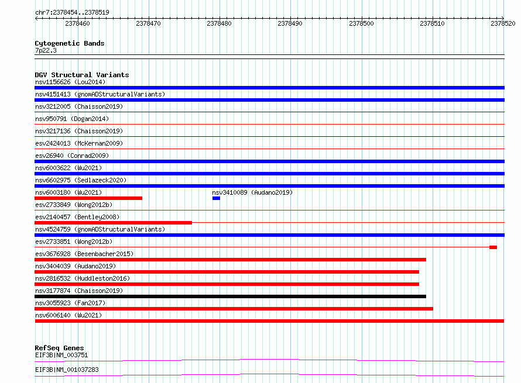Select the red bar of nsv2816532
Screen dimensions: 521x383
coord(227,284)
